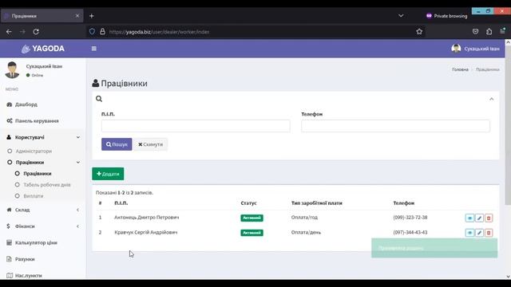Viewport: 511px width, 287px height.
Task: Expand the Склад sidebar section
Action: click(x=42, y=210)
